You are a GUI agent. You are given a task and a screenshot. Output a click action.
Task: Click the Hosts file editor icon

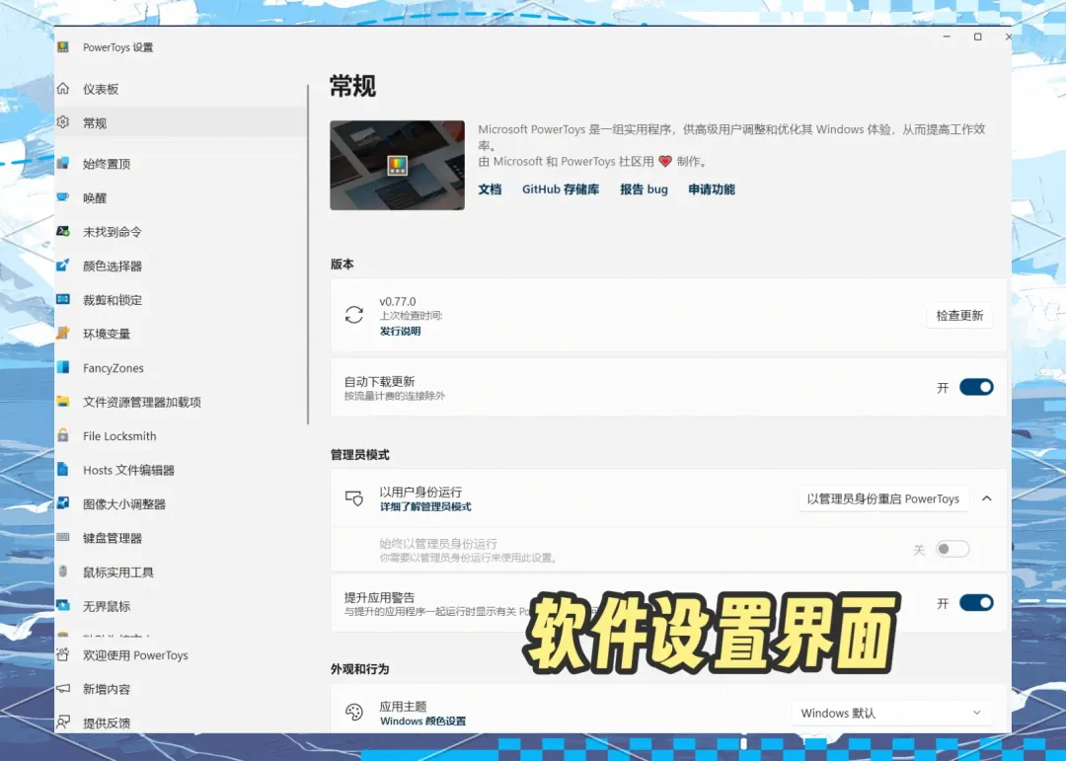pos(63,469)
